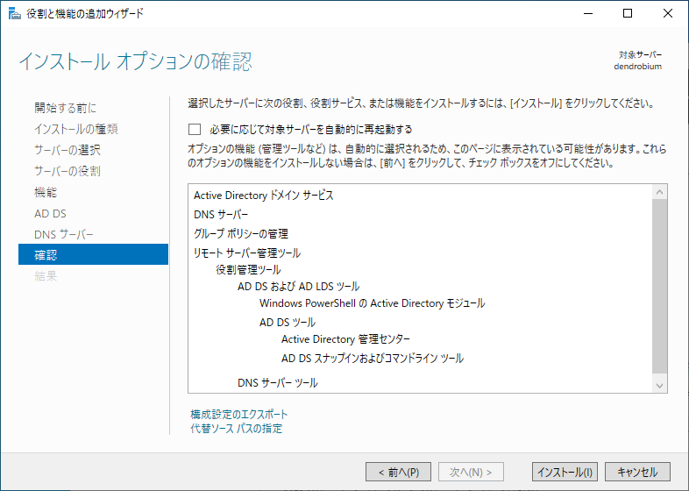Select the AD DS step in the sidebar
The width and height of the screenshot is (689, 491).
[x=50, y=213]
